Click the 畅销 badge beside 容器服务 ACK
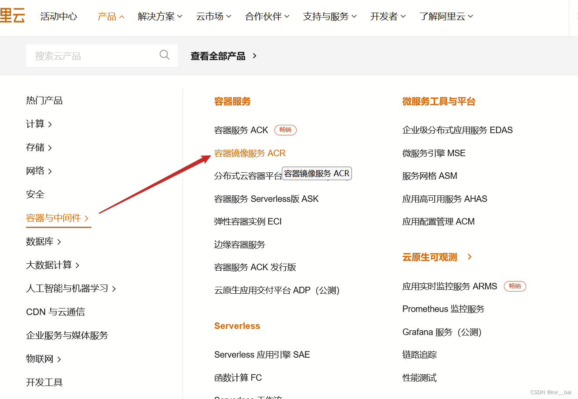Screen dimensions: 578x399 285,130
